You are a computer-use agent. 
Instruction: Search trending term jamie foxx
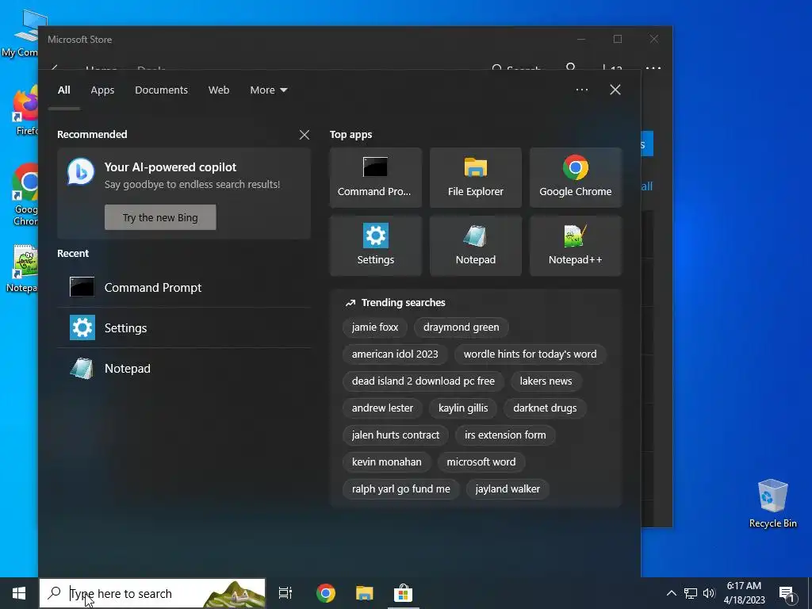pyautogui.click(x=375, y=327)
